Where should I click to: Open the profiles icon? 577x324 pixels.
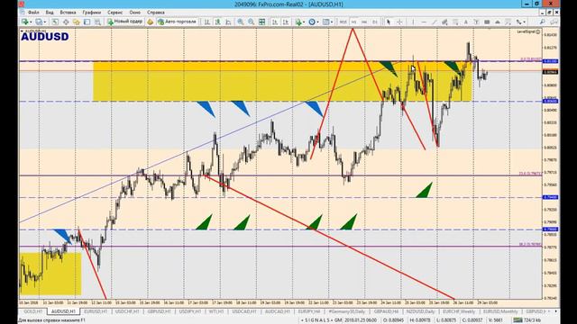point(39,22)
